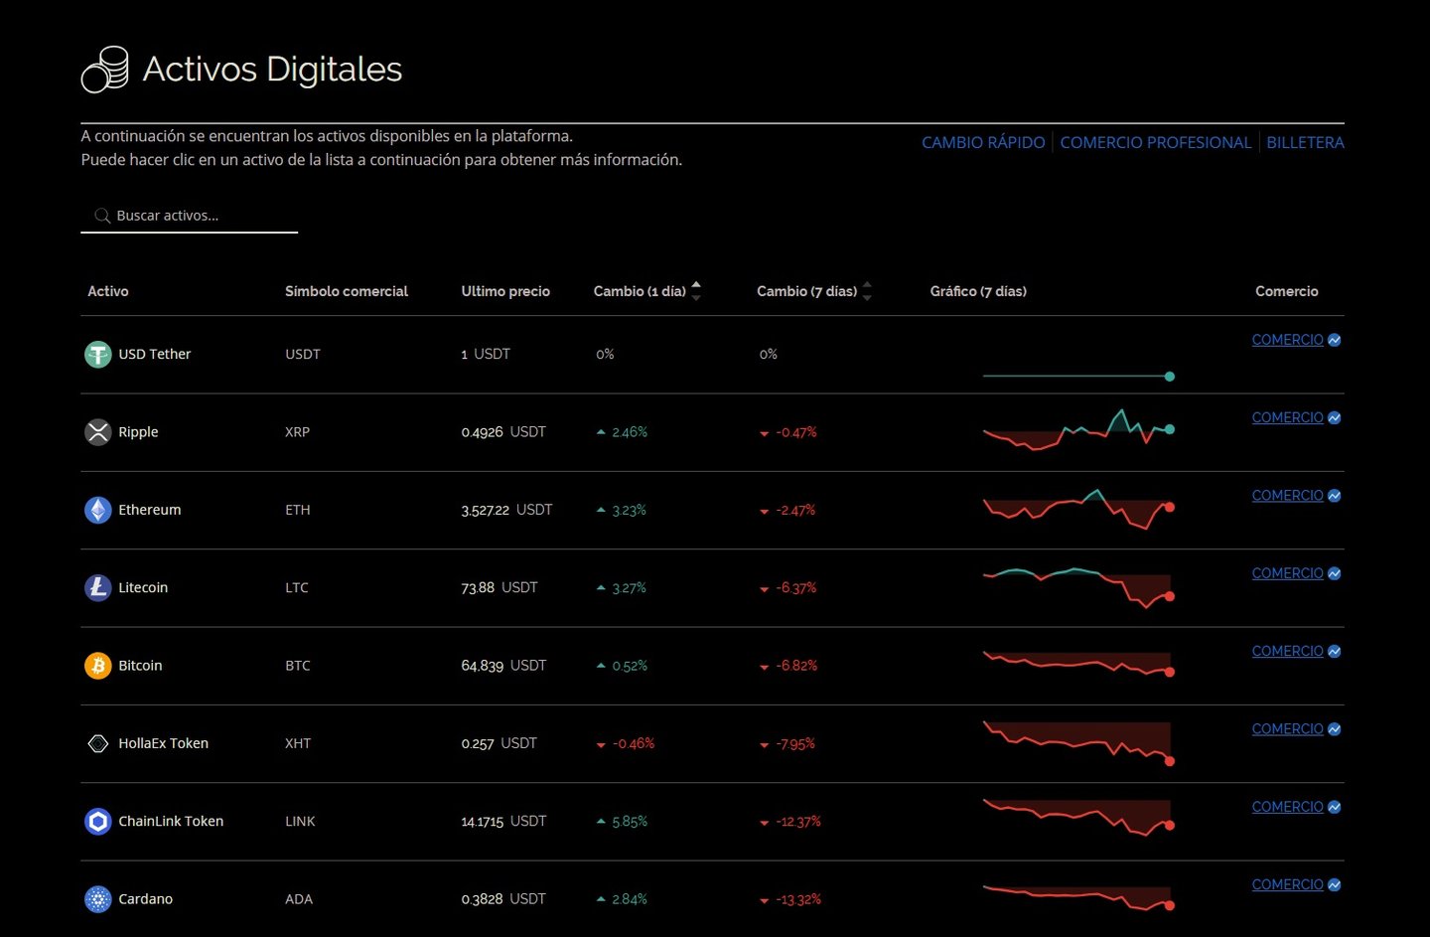
Task: Go to Comercio Profesional
Action: pyautogui.click(x=1156, y=143)
